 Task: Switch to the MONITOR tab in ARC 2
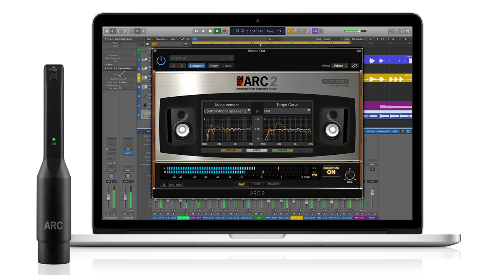click(273, 184)
